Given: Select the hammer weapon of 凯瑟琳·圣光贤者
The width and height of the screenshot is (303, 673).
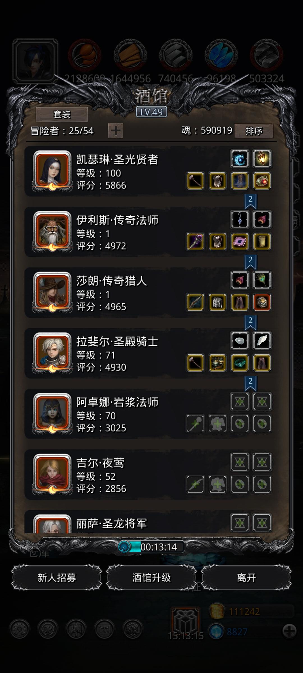Looking at the screenshot, I should 195,181.
